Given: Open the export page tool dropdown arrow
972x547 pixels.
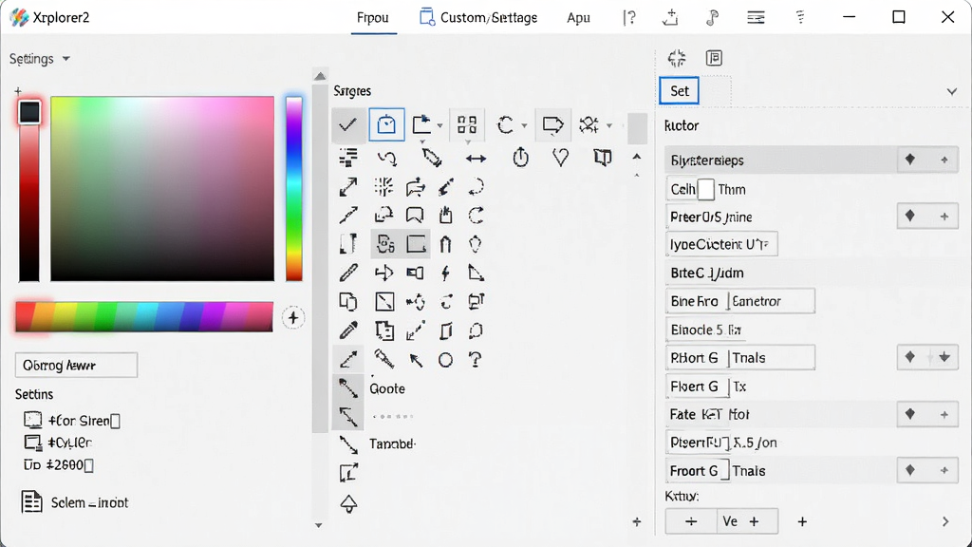Looking at the screenshot, I should click(x=439, y=126).
